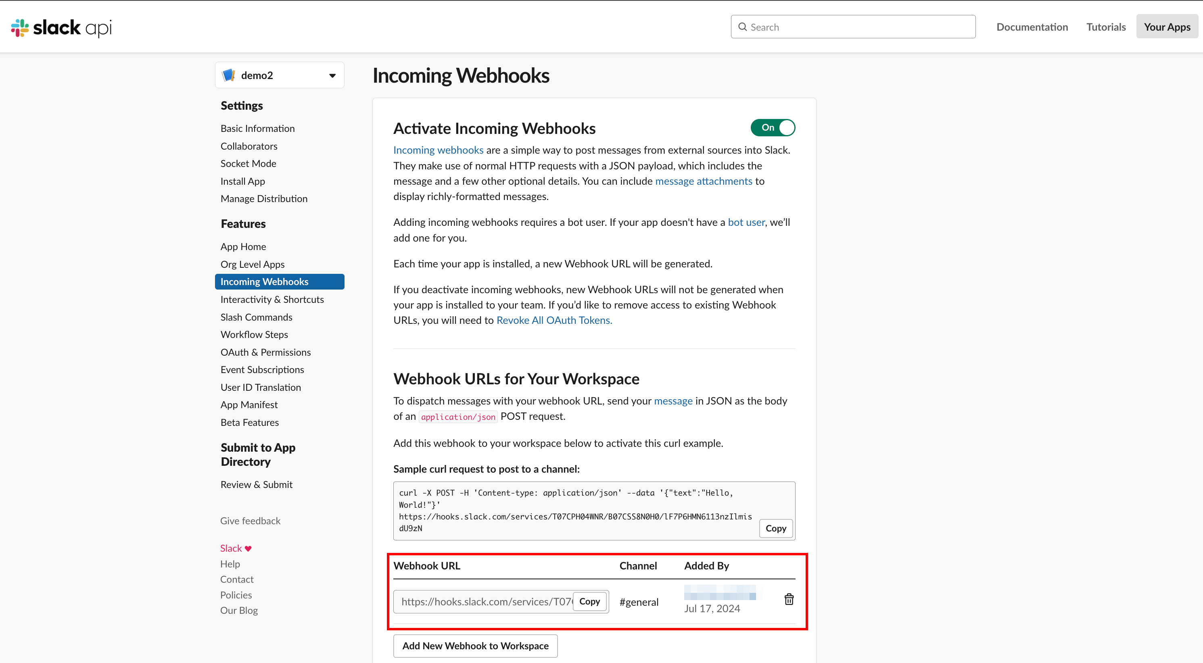
Task: Click the #general channel cell
Action: click(x=639, y=602)
